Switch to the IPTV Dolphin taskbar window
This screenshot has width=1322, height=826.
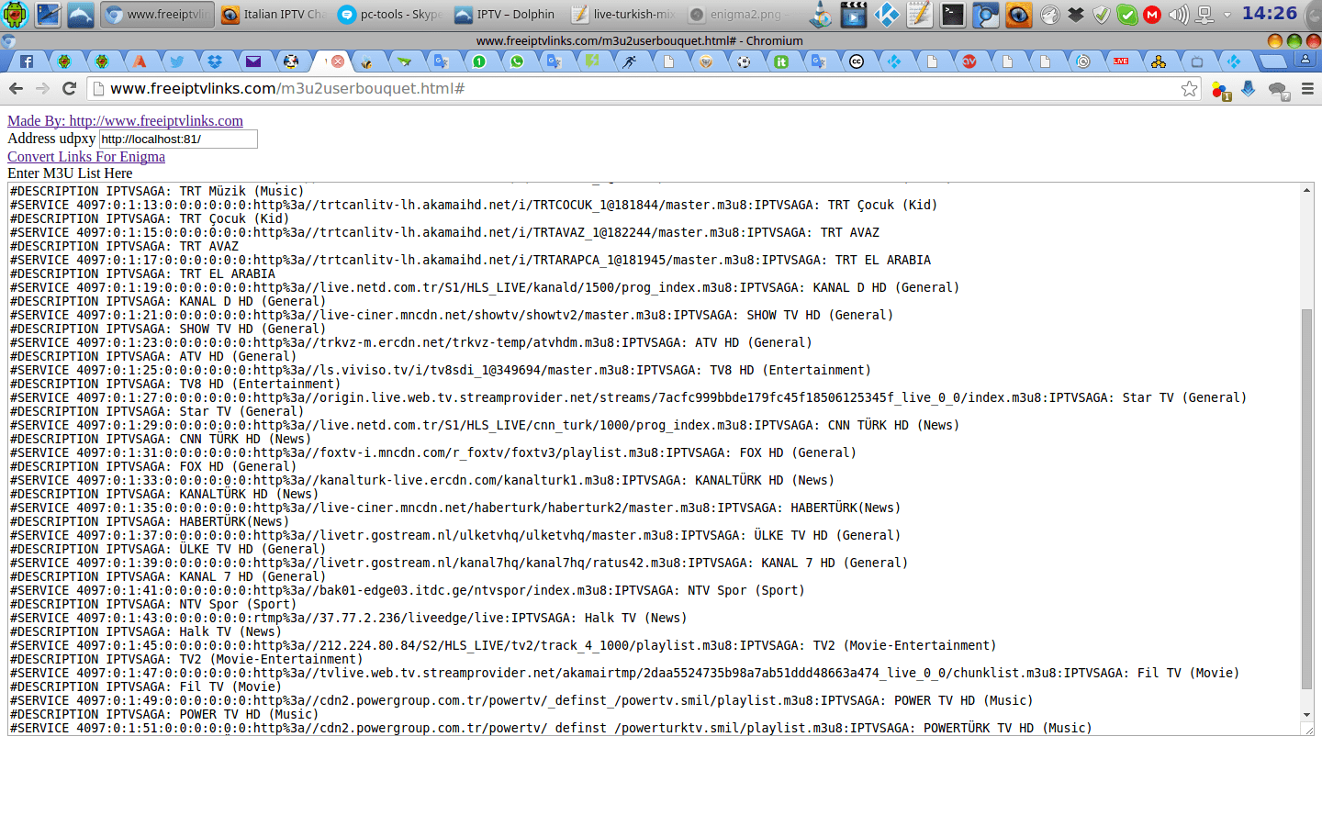tap(507, 14)
